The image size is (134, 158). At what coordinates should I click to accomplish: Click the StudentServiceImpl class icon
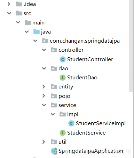(71, 123)
